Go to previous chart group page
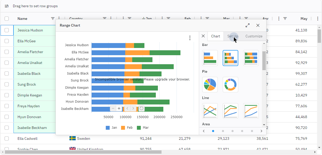The height and width of the screenshot is (155, 322). point(204,131)
